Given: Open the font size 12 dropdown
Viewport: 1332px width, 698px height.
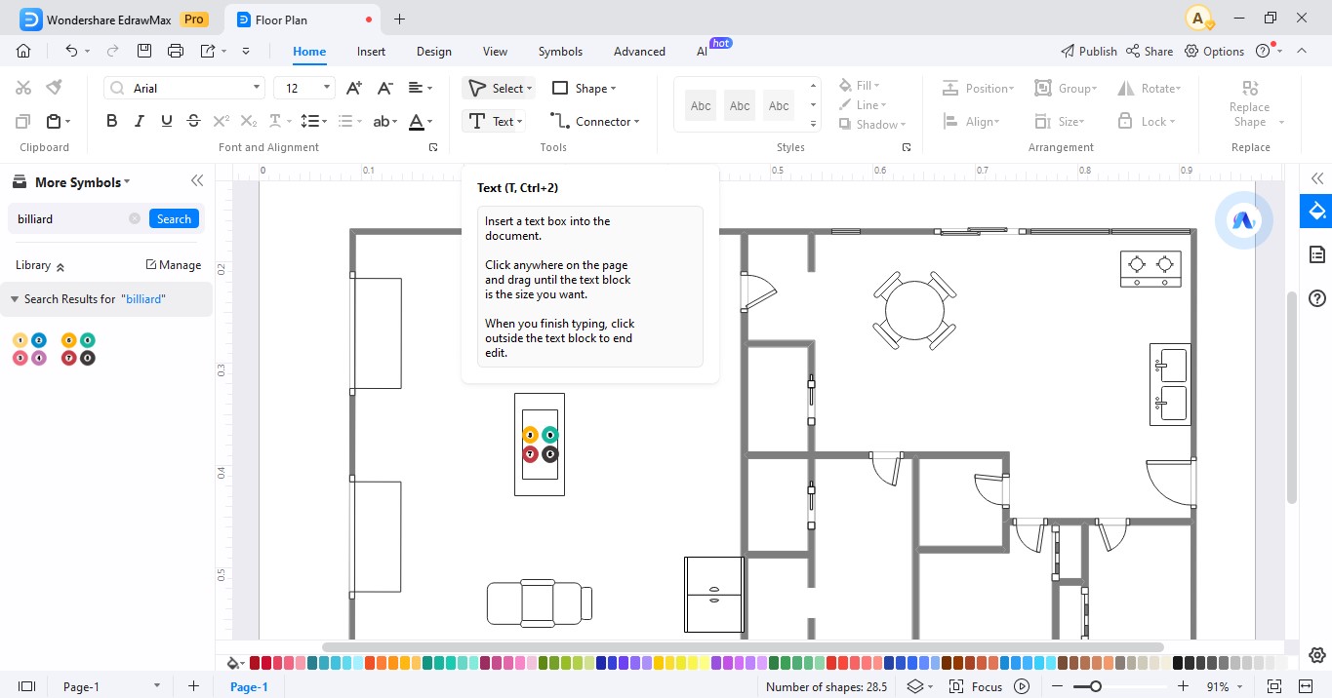Looking at the screenshot, I should tap(327, 88).
